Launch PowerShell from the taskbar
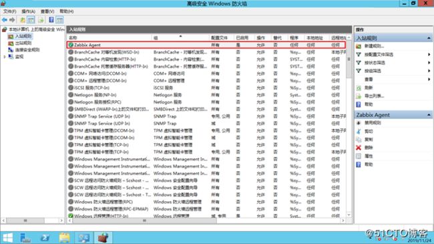 point(45,238)
